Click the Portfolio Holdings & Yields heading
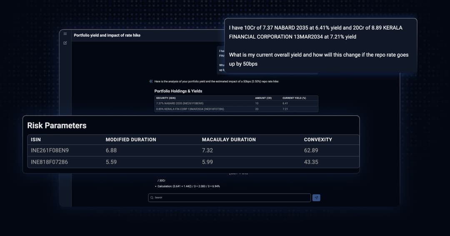This screenshot has width=450, height=236. pos(178,91)
